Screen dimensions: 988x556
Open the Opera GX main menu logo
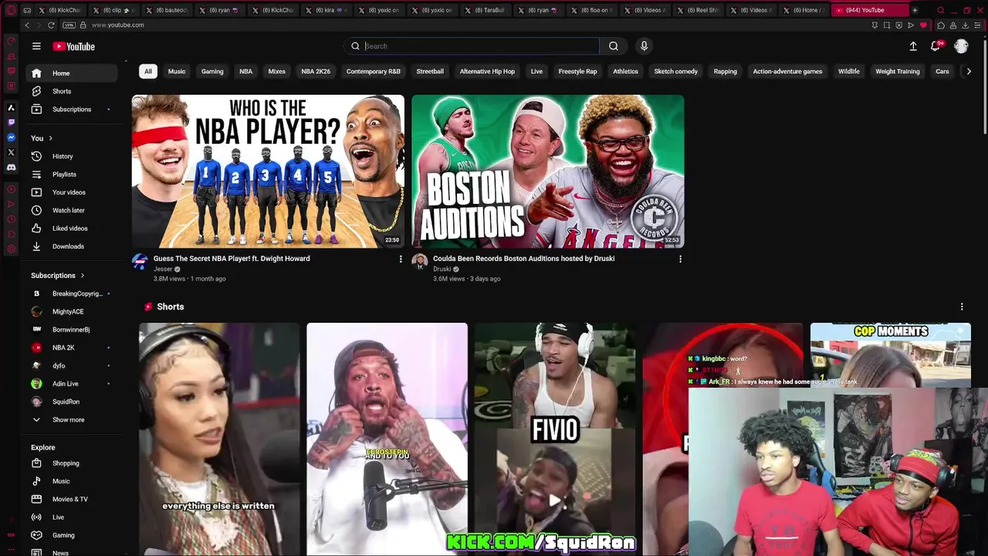11,10
